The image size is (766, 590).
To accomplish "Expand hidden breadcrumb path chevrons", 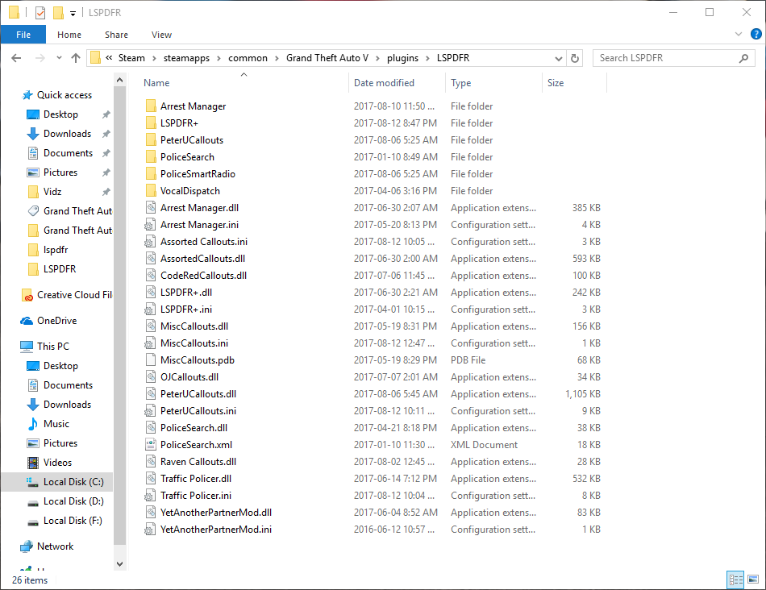I will [x=109, y=58].
